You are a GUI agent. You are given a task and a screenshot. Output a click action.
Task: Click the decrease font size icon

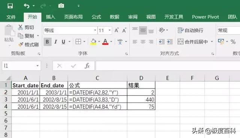click(x=124, y=30)
